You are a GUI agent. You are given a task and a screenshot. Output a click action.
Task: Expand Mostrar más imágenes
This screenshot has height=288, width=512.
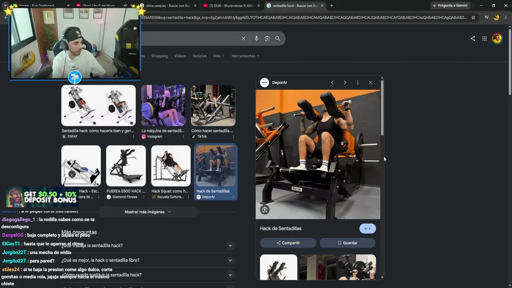148,212
